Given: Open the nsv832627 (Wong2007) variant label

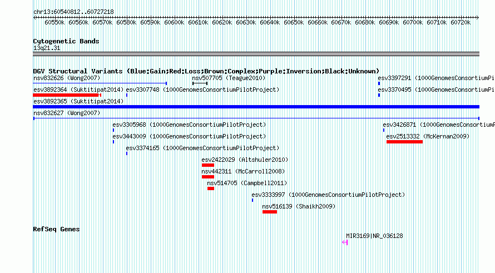Looking at the screenshot, I should [x=67, y=113].
